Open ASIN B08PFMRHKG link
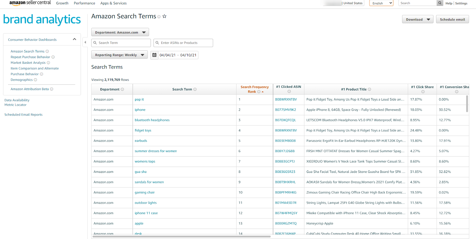This screenshot has height=239, width=476. 286,192
